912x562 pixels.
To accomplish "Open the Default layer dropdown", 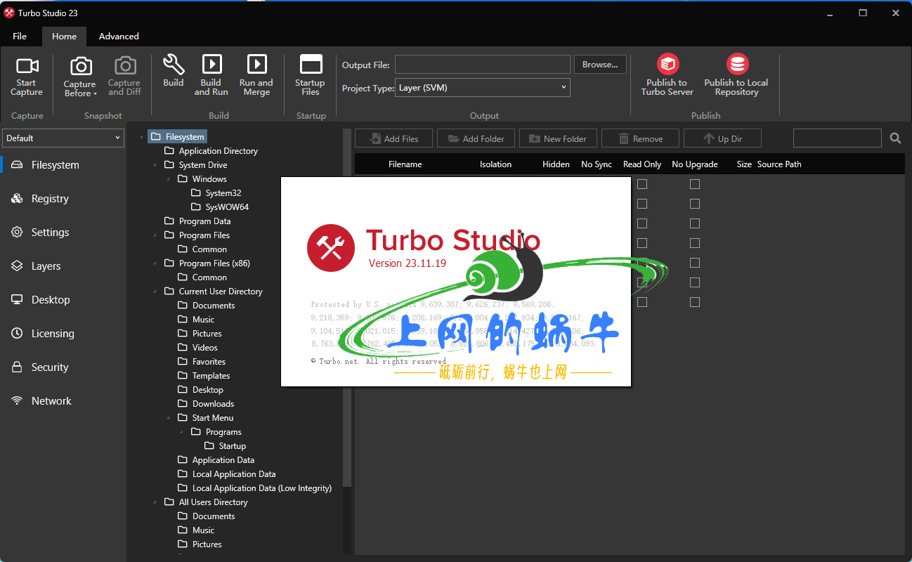I will pos(63,138).
